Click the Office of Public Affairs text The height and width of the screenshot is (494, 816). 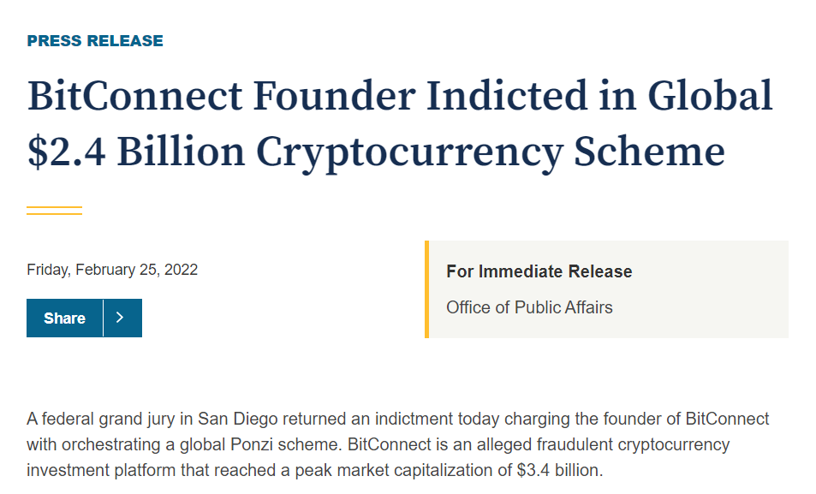[x=529, y=307]
